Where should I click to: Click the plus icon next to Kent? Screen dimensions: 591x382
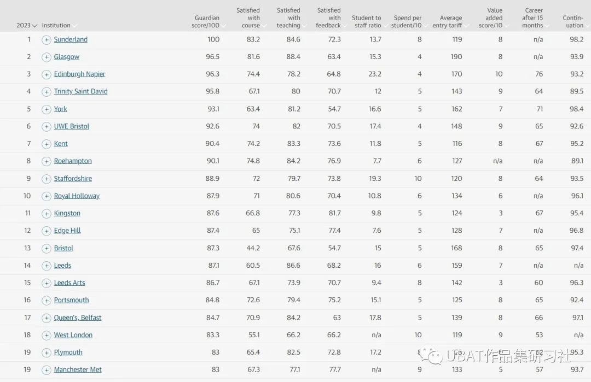click(x=47, y=144)
